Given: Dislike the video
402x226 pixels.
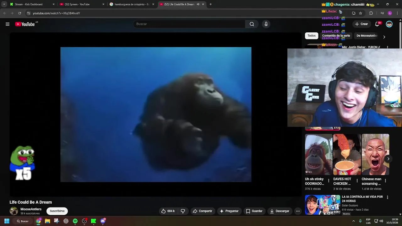Looking at the screenshot, I should 183,211.
